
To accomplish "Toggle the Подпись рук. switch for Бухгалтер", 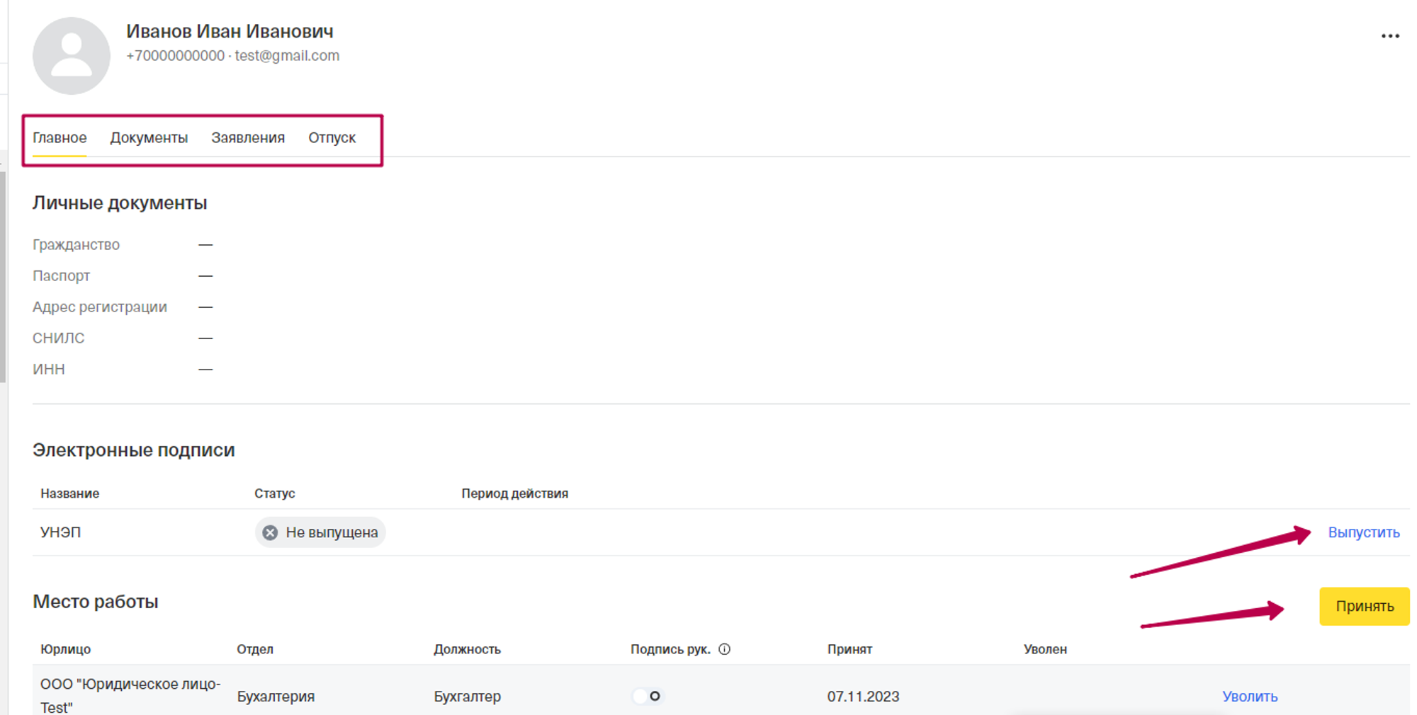I will 648,696.
